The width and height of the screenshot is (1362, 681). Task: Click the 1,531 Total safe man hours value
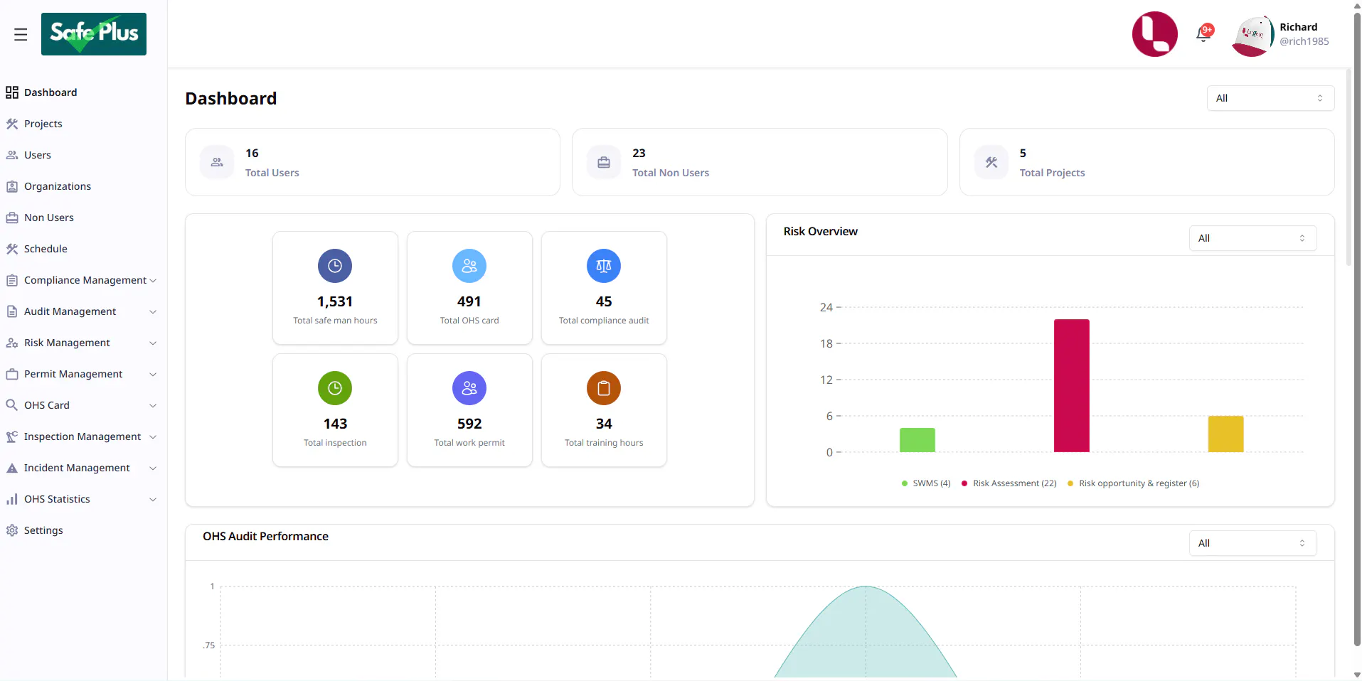(335, 301)
